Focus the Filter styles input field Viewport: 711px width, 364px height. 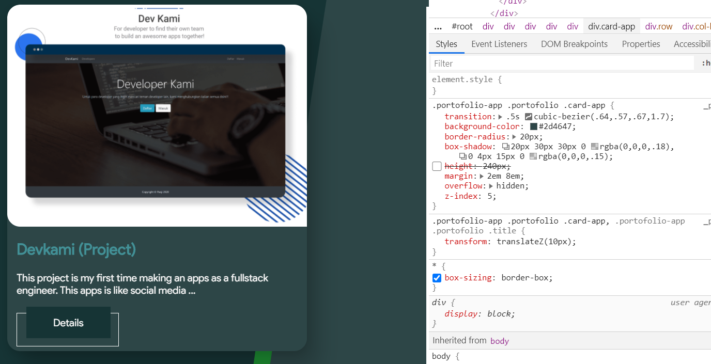point(562,63)
